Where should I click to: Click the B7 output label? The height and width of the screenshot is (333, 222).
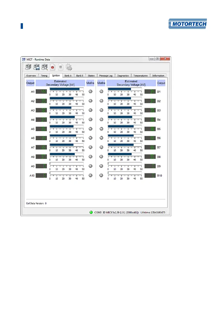point(159,147)
